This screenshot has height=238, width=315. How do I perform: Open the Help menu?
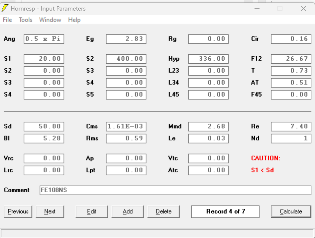(74, 20)
